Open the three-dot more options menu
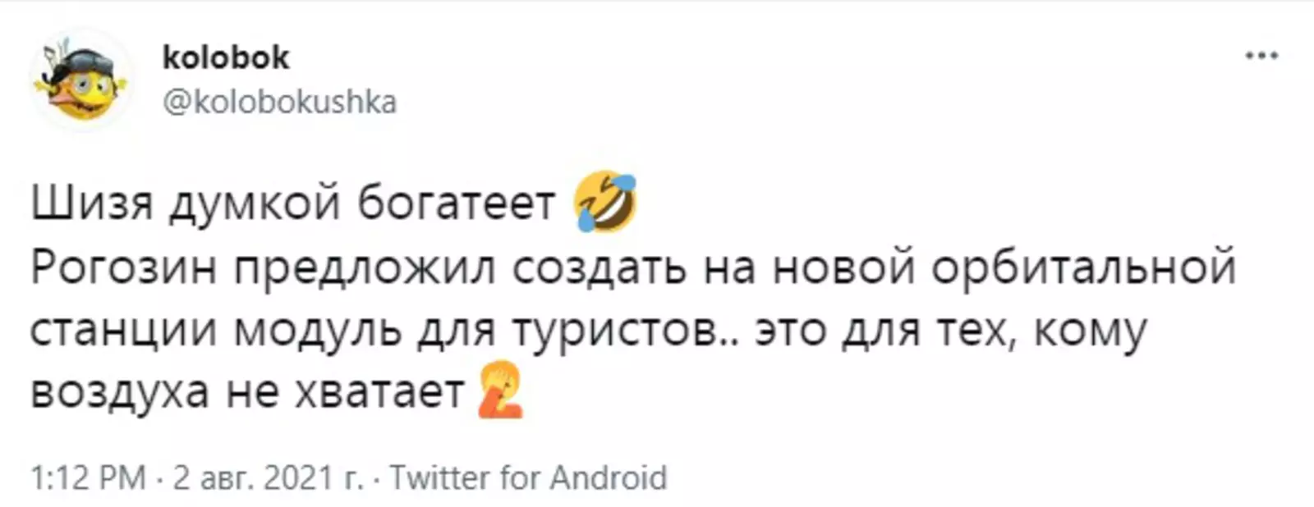Image resolution: width=1314 pixels, height=507 pixels. pos(1261,57)
